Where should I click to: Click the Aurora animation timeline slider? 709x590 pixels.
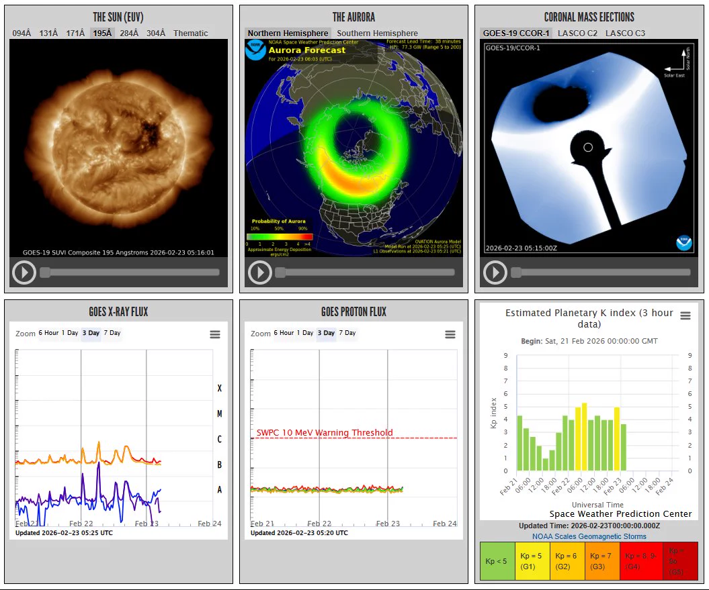(365, 273)
